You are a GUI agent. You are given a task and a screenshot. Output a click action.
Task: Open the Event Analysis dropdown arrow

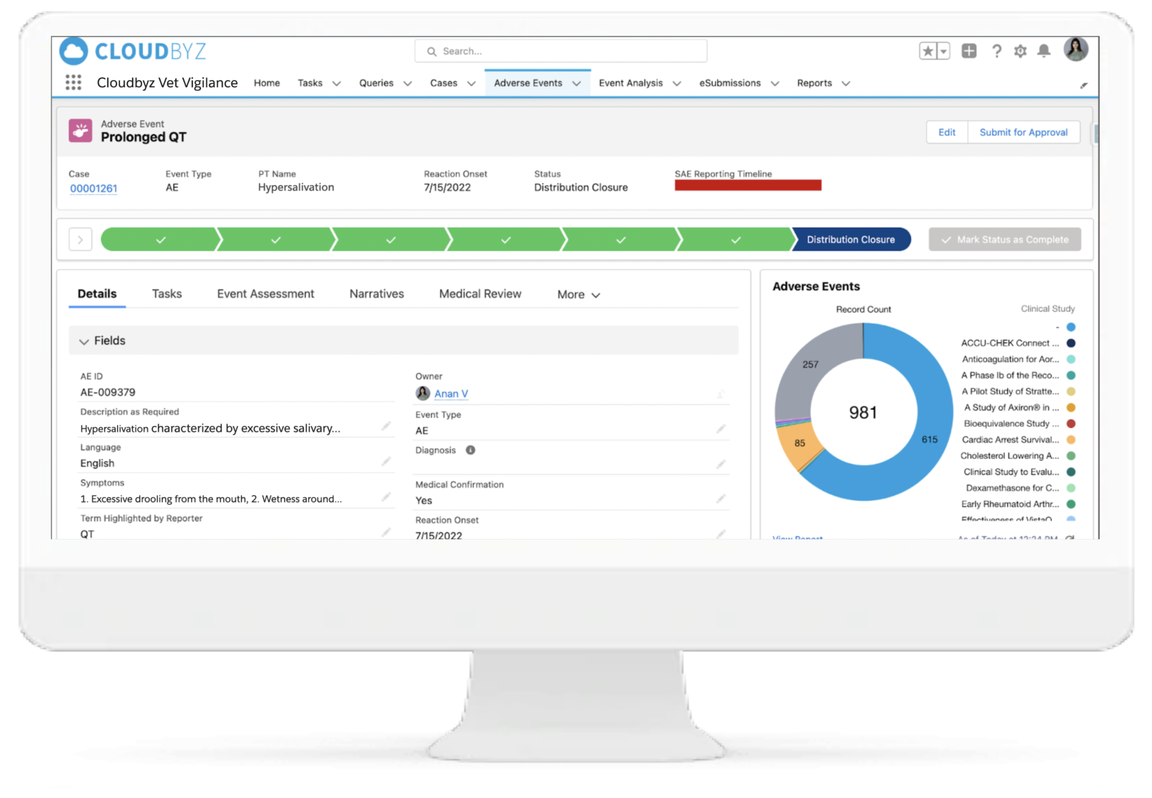(x=676, y=83)
